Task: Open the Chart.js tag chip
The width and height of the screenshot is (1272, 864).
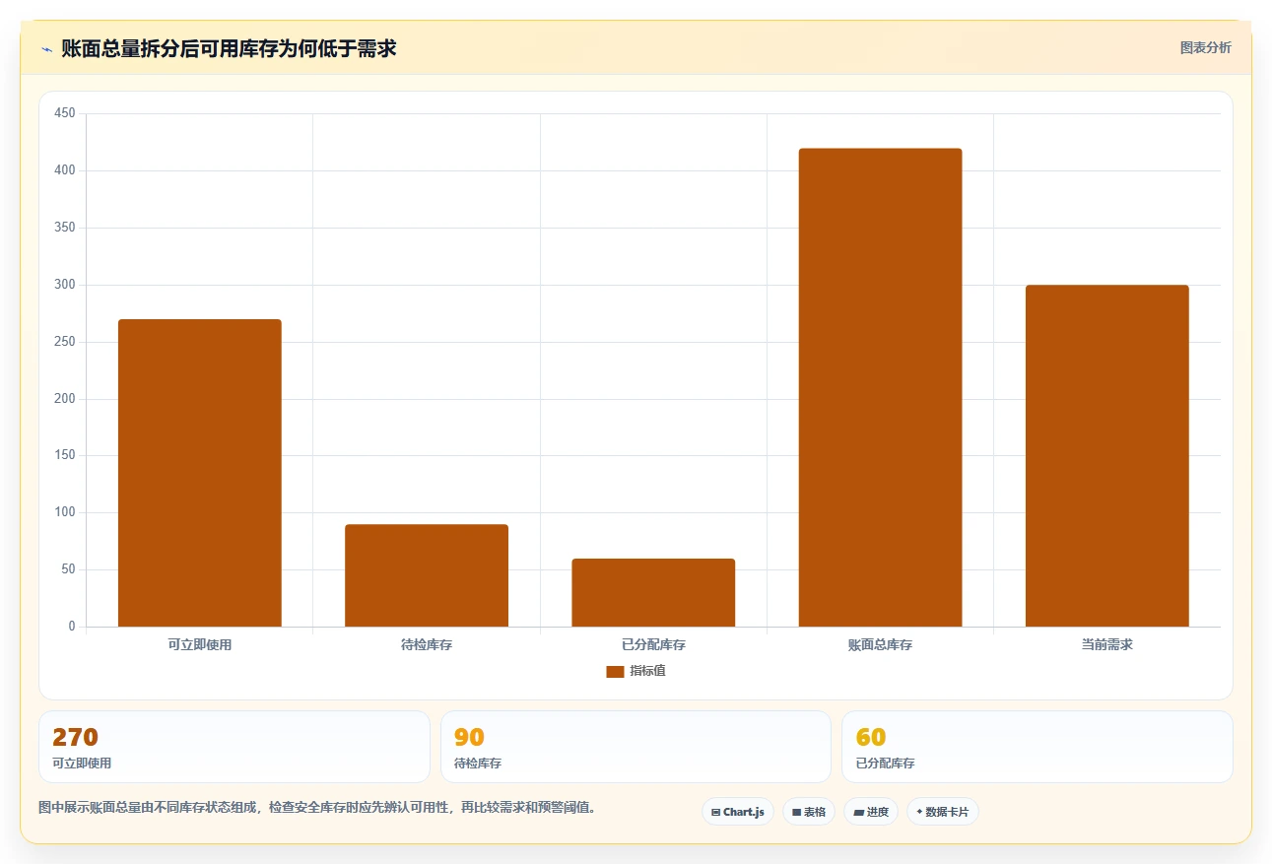Action: click(x=738, y=812)
